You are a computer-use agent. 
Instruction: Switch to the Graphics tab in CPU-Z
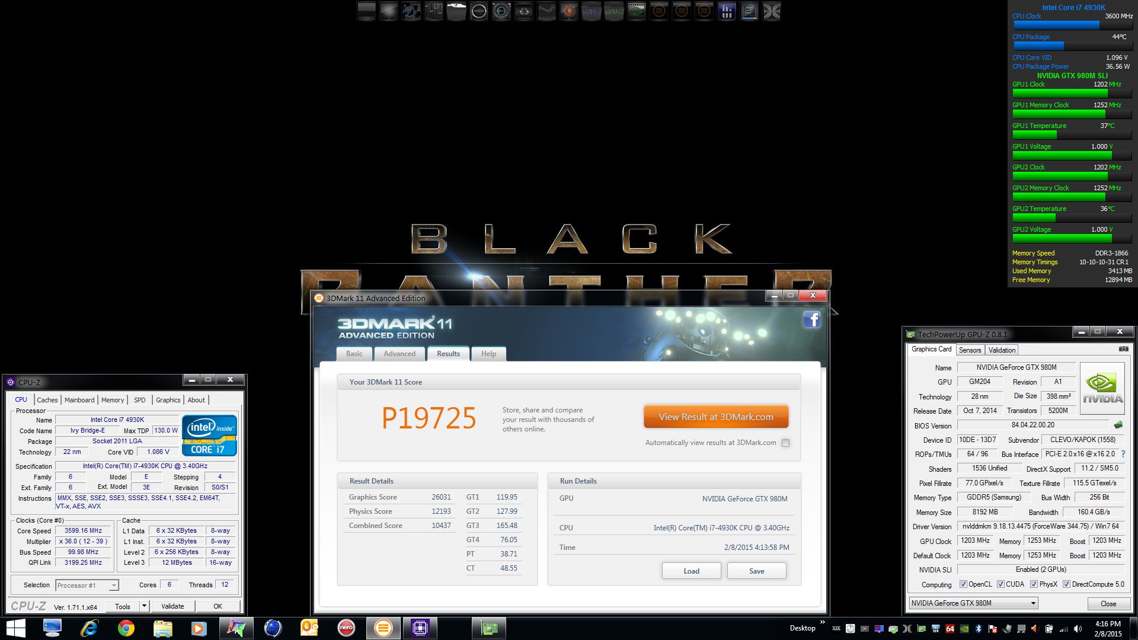(x=168, y=400)
